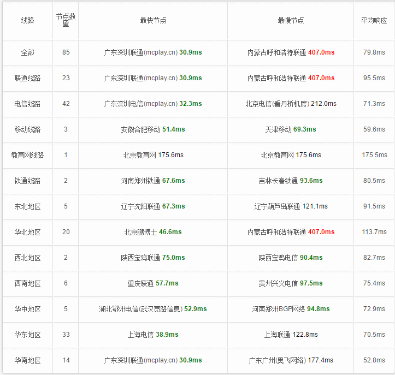Image resolution: width=395 pixels, height=375 pixels.
Task: Click the 节点数量 column header
Action: [x=66, y=20]
